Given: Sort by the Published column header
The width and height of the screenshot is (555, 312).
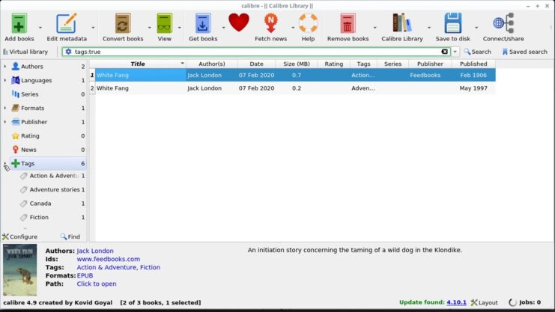Looking at the screenshot, I should [473, 64].
